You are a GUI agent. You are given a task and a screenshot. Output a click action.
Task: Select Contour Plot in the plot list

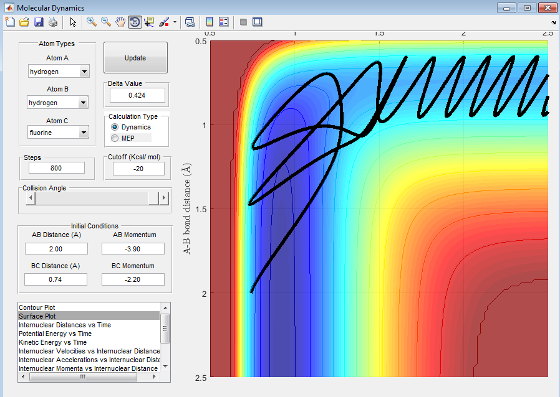pyautogui.click(x=37, y=307)
